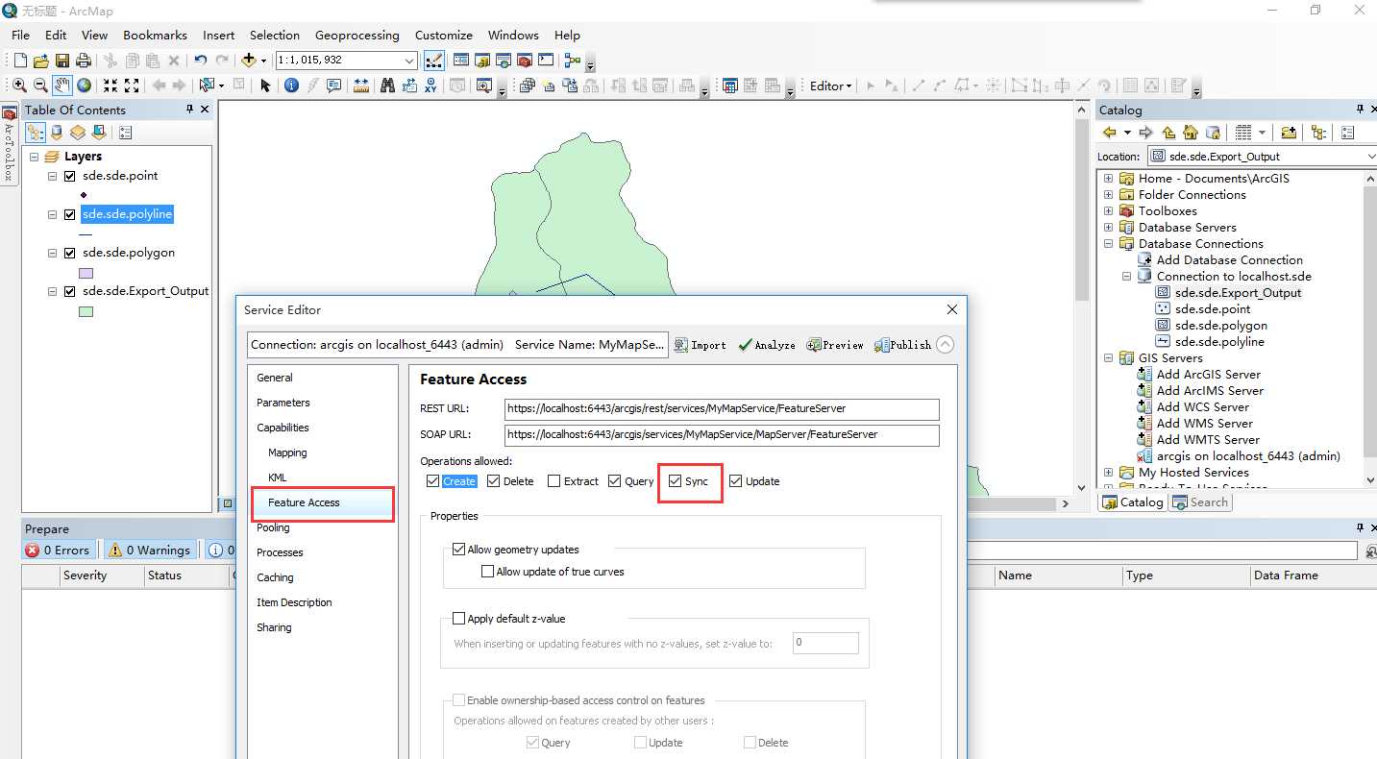Select the Caching page in Service Editor

tap(275, 577)
